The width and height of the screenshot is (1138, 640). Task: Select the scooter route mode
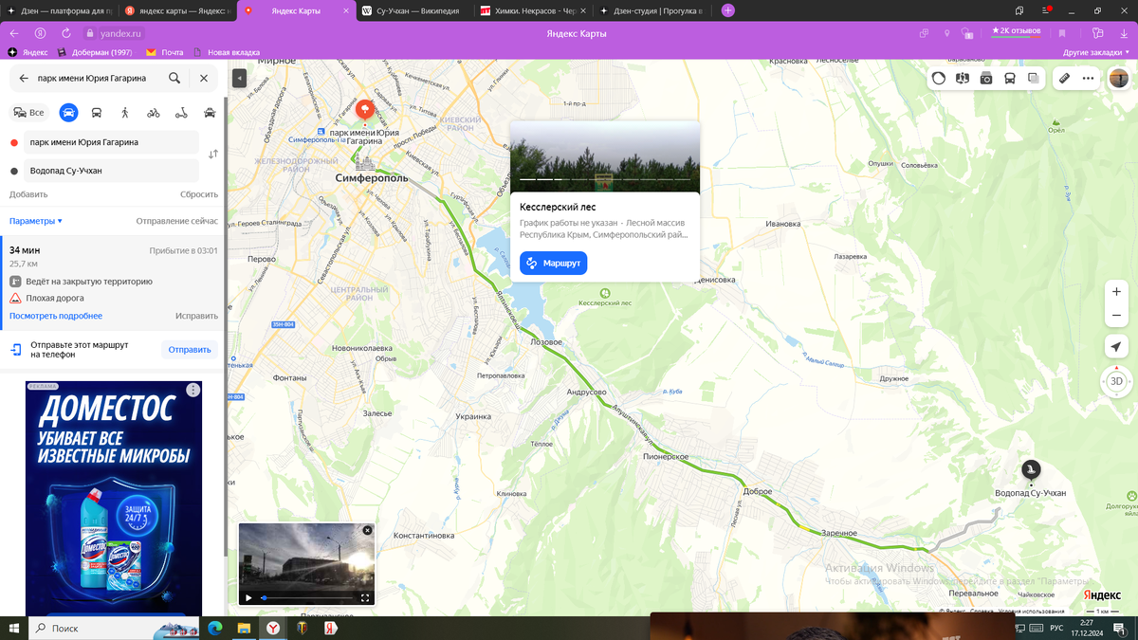click(181, 112)
